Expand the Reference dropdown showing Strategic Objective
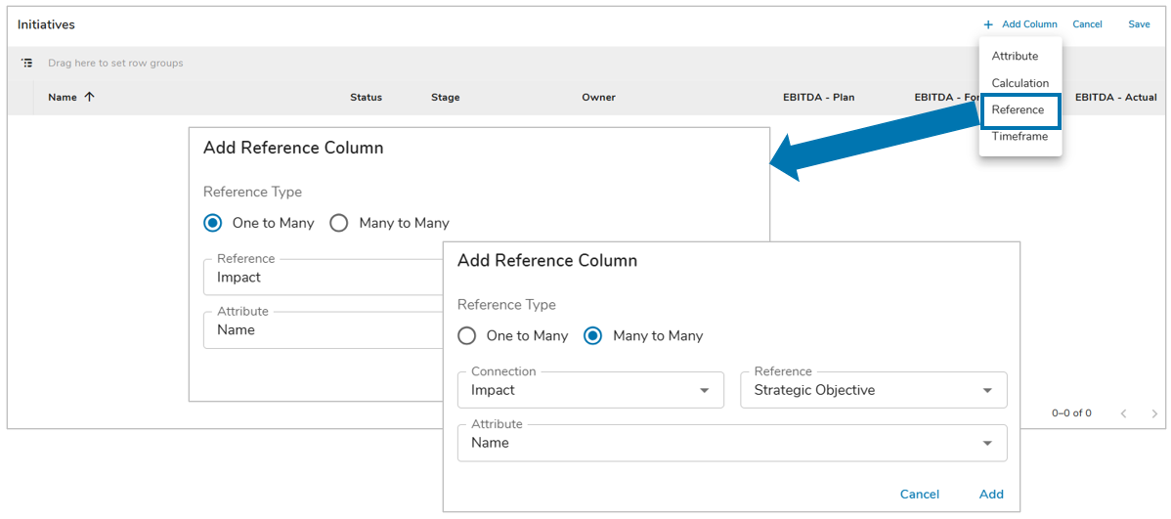1171x519 pixels. (873, 390)
